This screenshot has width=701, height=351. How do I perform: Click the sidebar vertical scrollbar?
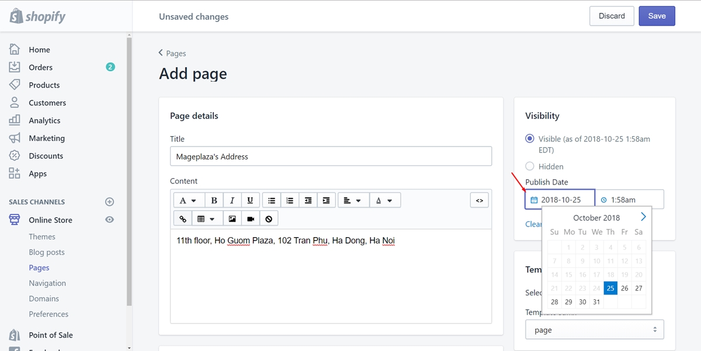(129, 171)
